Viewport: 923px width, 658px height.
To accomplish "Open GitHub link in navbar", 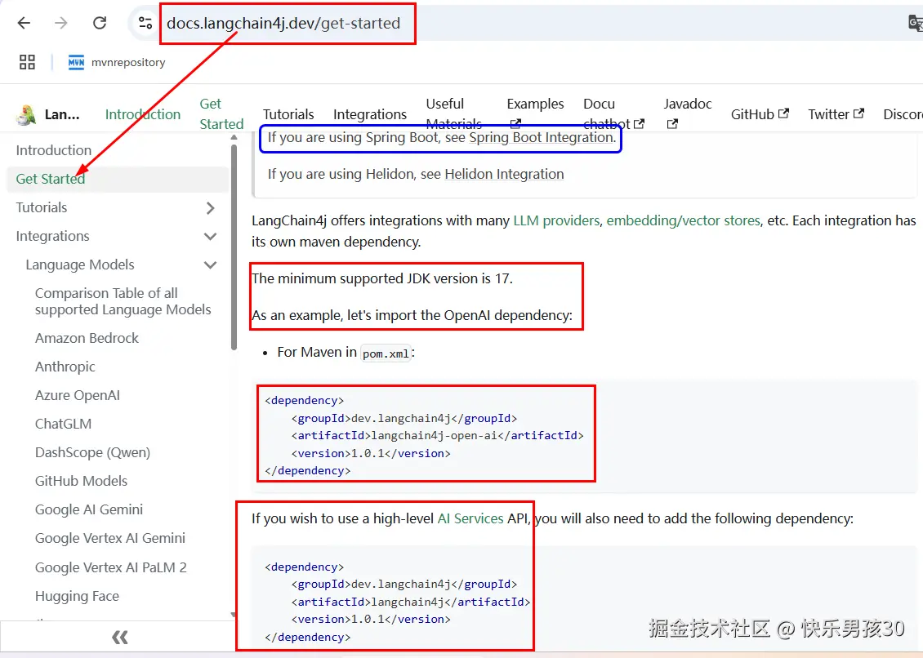I will coord(760,114).
